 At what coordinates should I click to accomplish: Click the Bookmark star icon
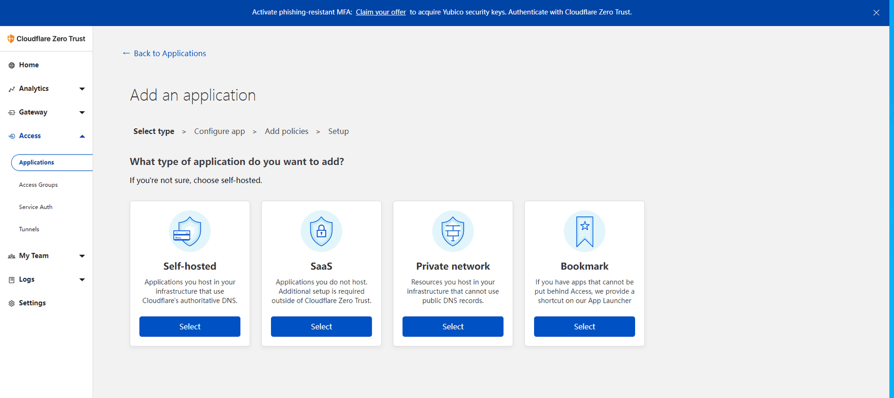[584, 231]
